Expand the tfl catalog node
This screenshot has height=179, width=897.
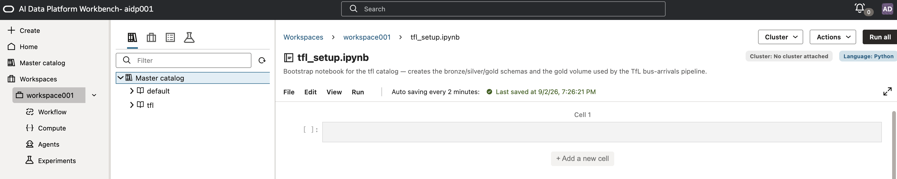132,105
